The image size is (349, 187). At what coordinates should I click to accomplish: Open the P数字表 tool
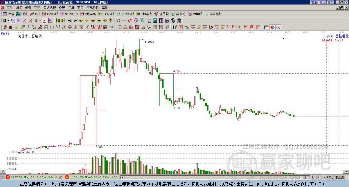click(88, 14)
